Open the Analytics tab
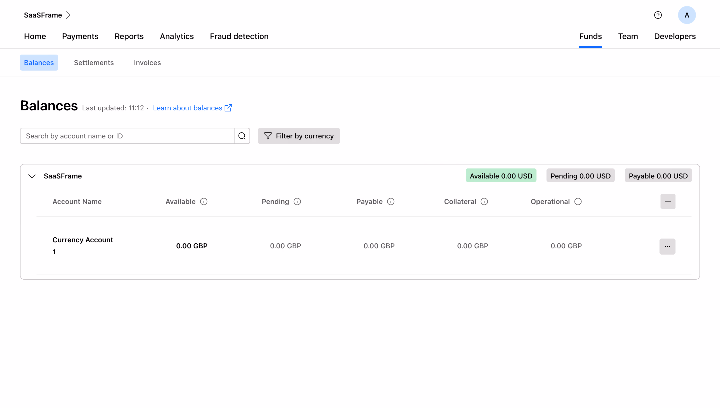Viewport: 720px width, 408px height. pyautogui.click(x=177, y=37)
